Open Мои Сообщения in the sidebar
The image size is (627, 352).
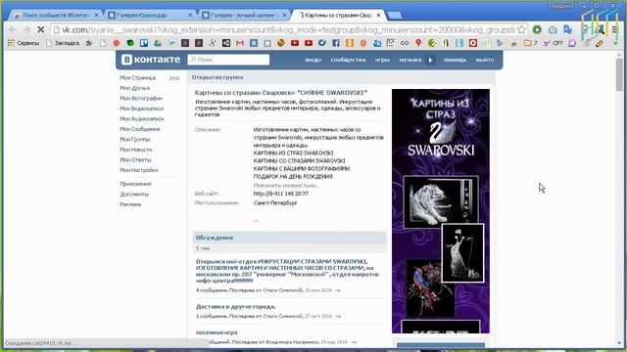tap(139, 129)
